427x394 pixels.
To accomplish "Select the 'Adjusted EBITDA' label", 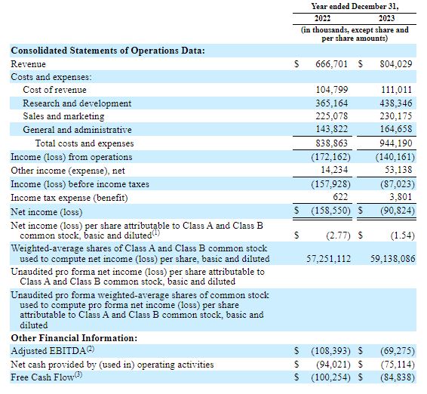I will [x=48, y=351].
